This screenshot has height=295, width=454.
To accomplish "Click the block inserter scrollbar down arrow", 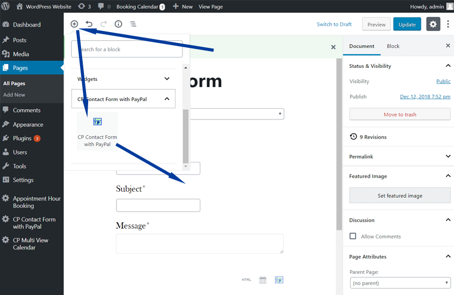I will tap(186, 166).
